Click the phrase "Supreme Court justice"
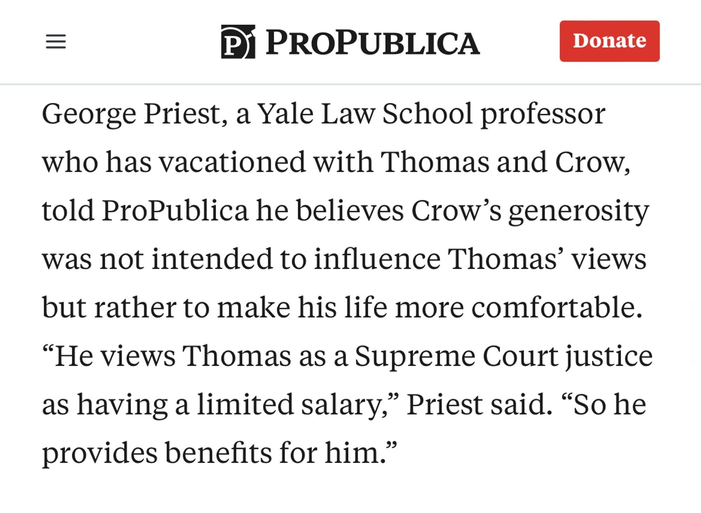 (504, 356)
